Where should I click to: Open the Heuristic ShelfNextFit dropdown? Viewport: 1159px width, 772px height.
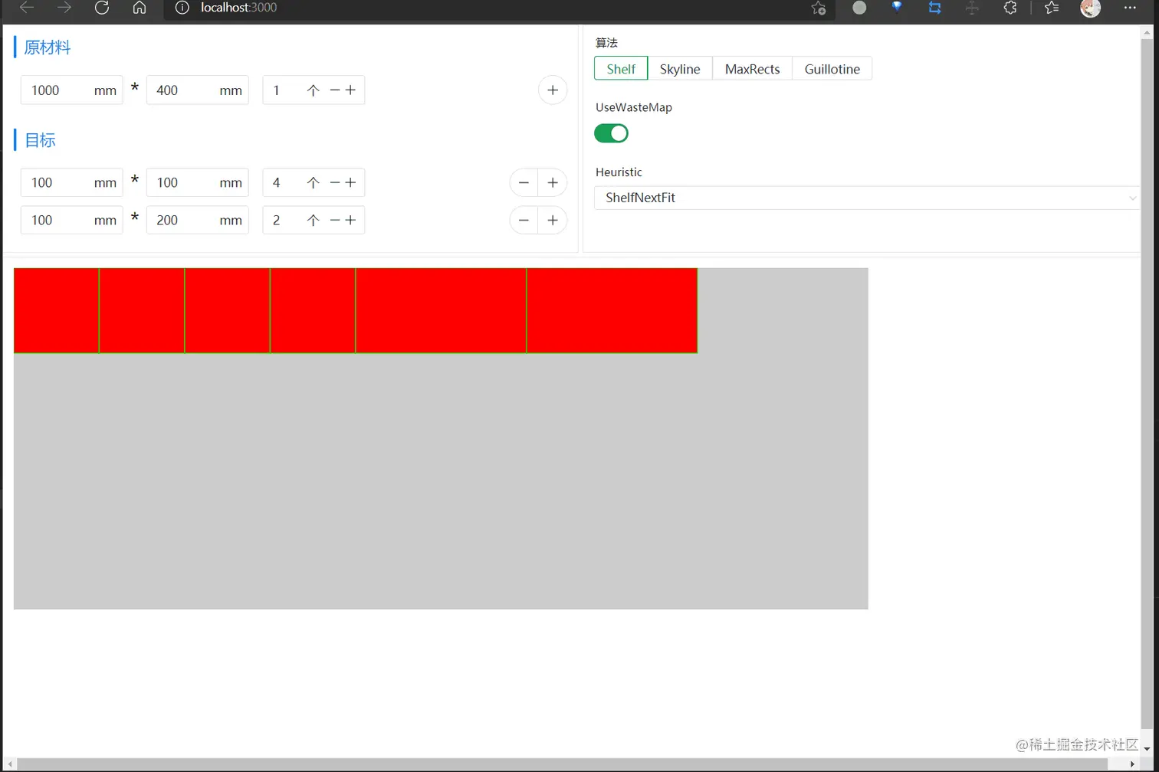[x=867, y=198]
